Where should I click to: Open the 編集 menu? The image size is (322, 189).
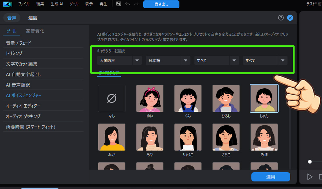point(40,4)
